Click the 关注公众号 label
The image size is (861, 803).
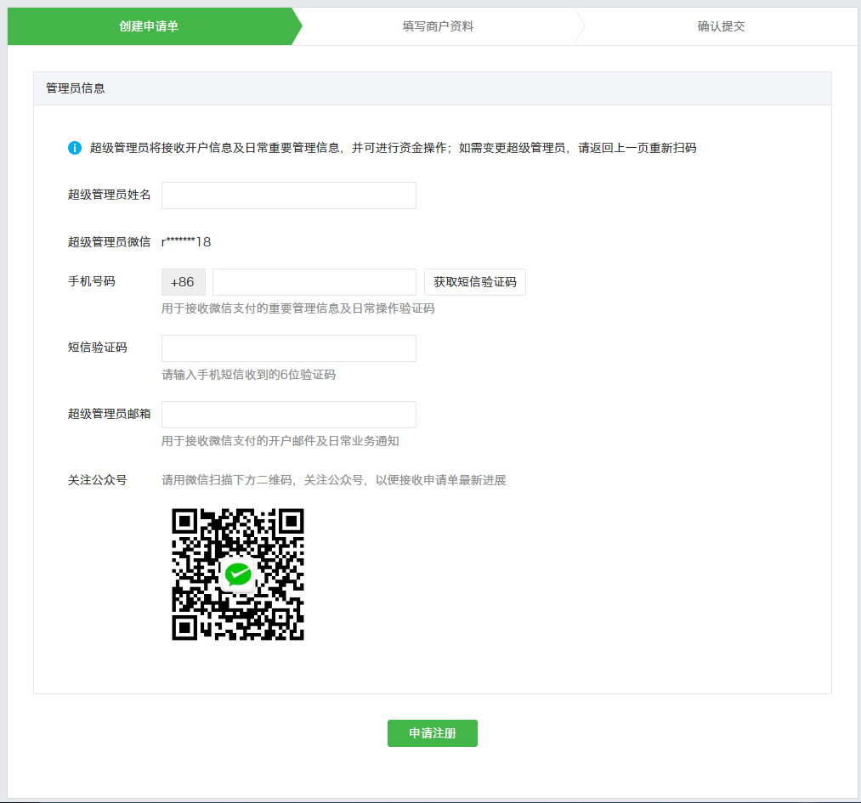tap(97, 480)
